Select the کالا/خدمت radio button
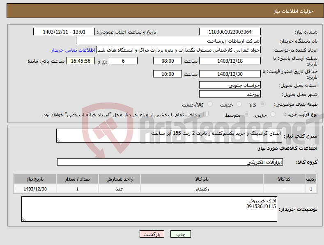This screenshot has width=324, height=245. [x=210, y=104]
